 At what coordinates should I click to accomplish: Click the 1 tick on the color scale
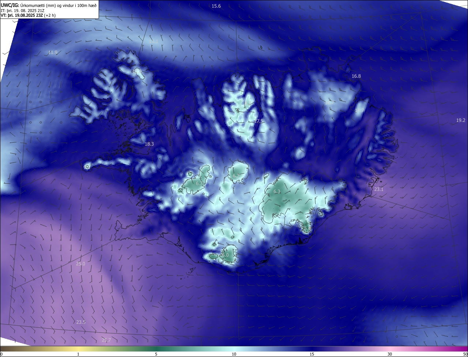(x=78, y=354)
